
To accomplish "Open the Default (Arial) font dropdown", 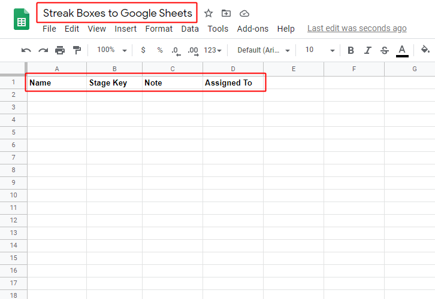I will 264,50.
